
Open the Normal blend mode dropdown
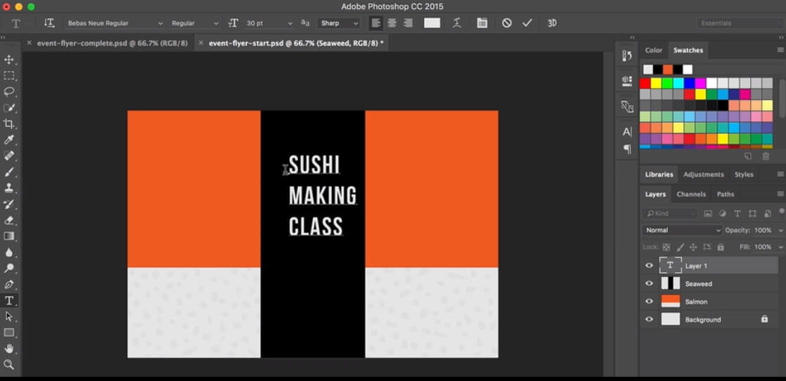682,230
